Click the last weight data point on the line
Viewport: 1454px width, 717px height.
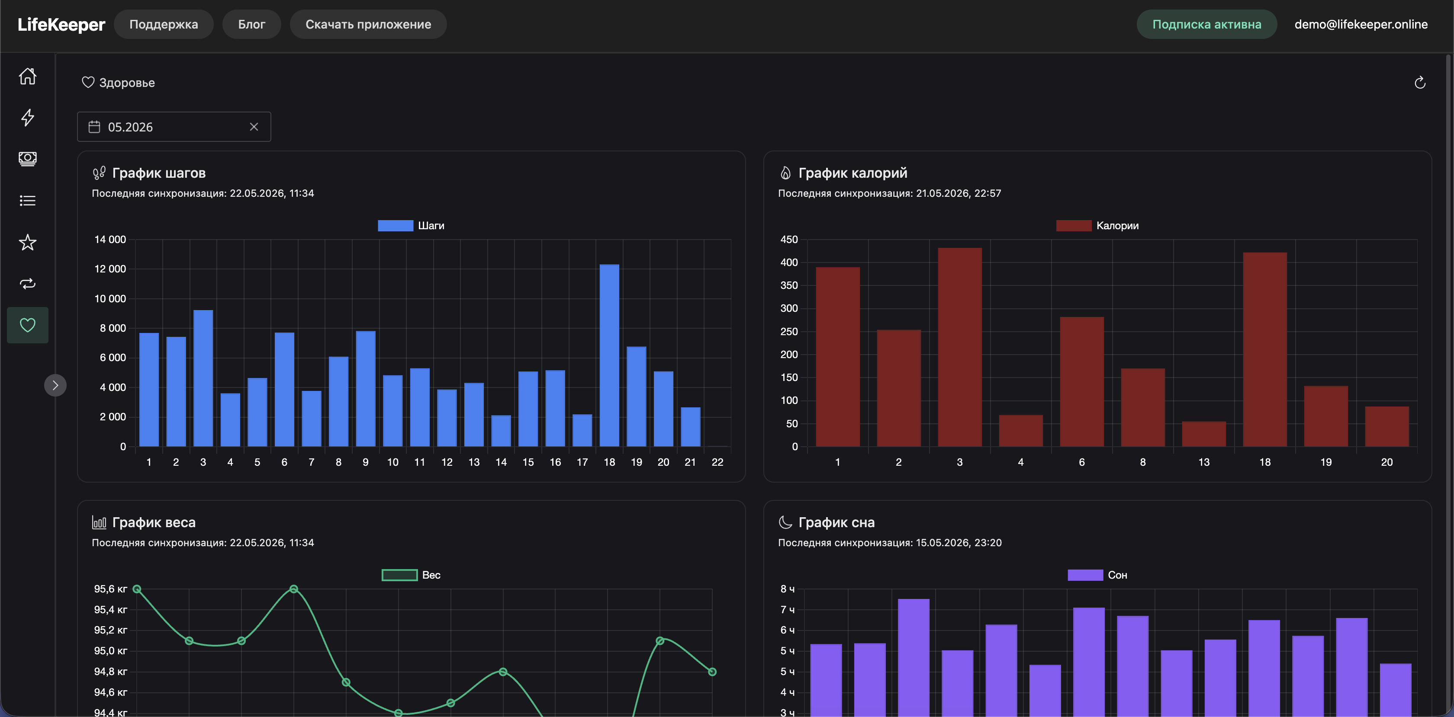click(712, 672)
